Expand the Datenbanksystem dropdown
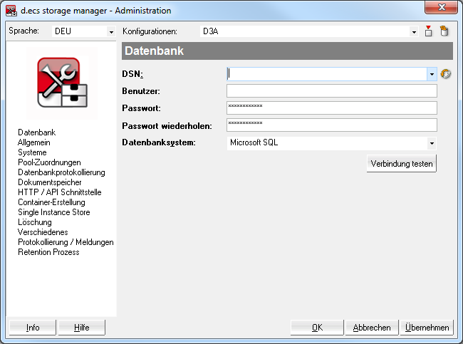 [x=432, y=142]
